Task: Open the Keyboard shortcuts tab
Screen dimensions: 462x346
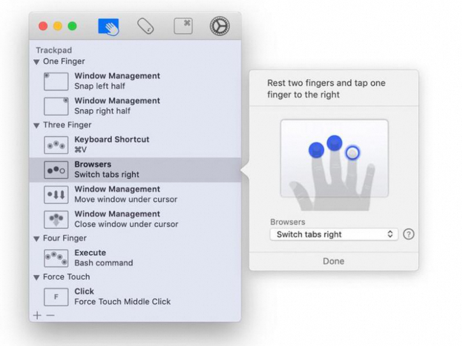Action: (183, 26)
